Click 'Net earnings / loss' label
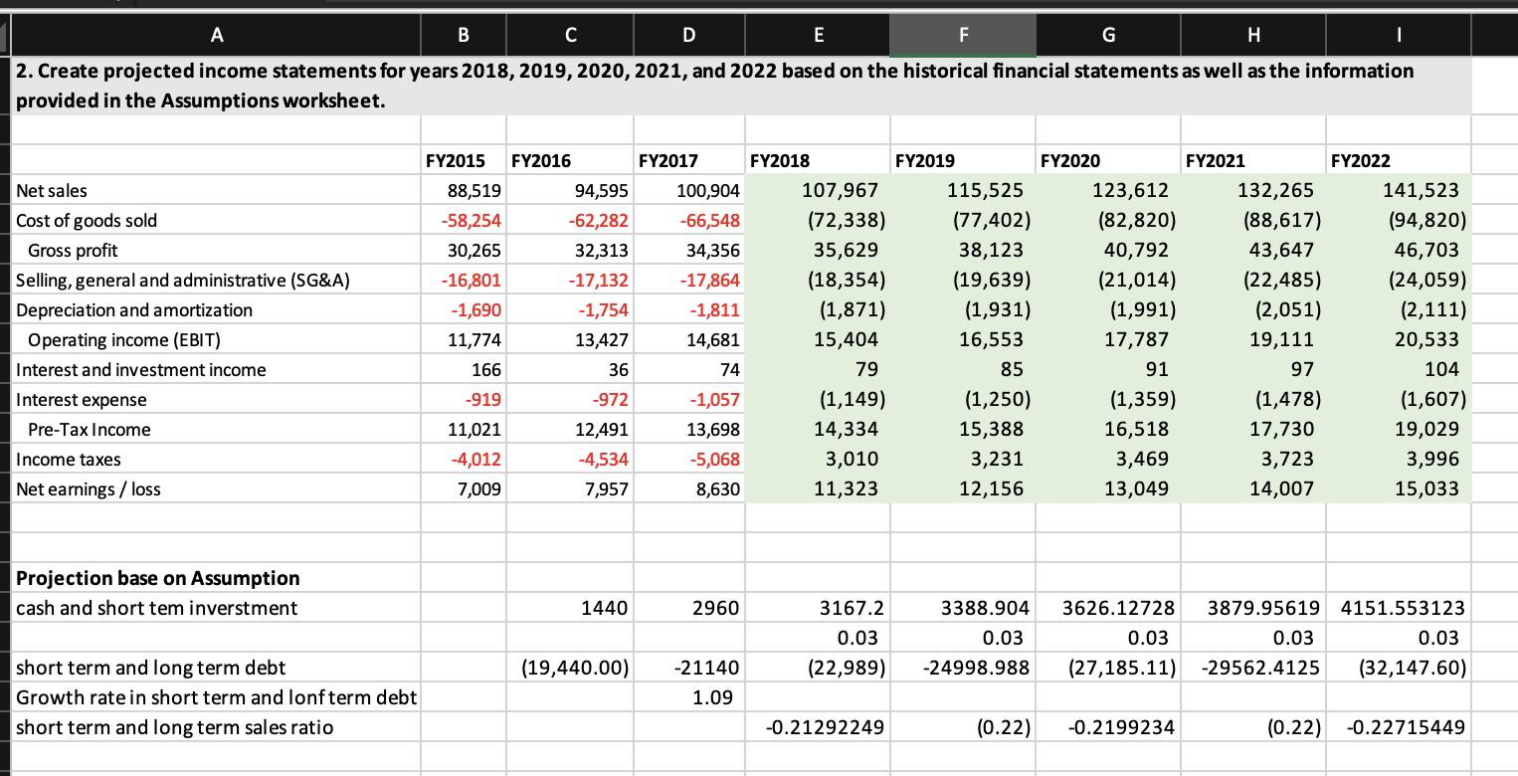The image size is (1518, 776). pyautogui.click(x=89, y=488)
